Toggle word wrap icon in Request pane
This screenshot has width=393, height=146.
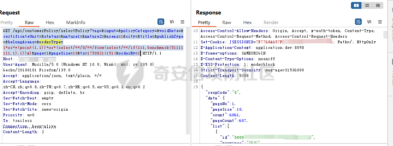[161, 22]
